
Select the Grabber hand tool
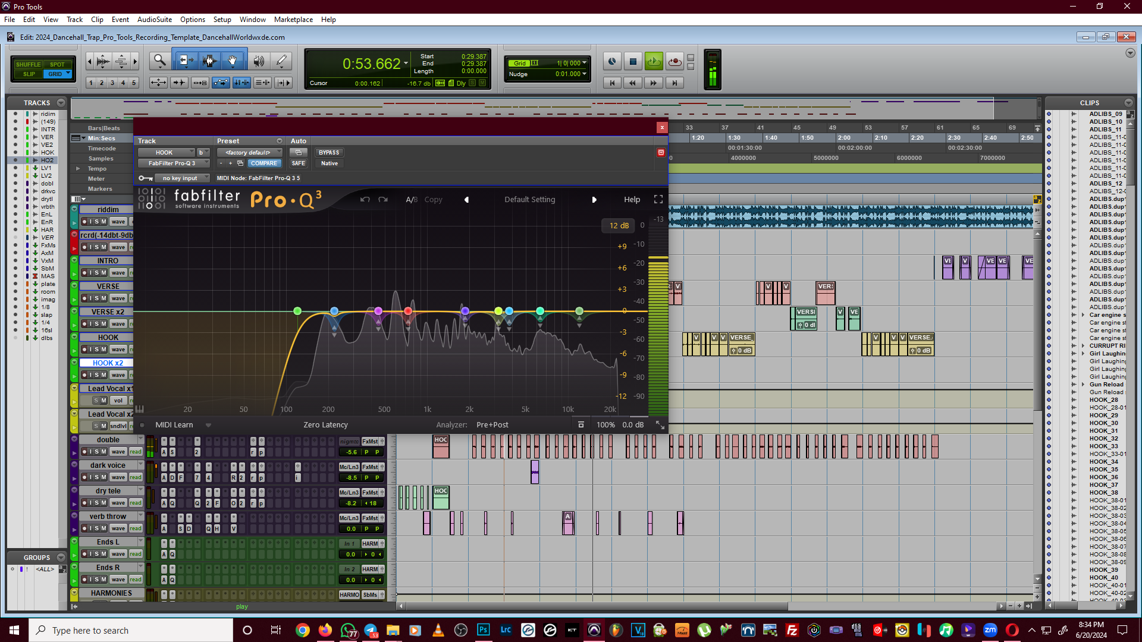coord(233,61)
